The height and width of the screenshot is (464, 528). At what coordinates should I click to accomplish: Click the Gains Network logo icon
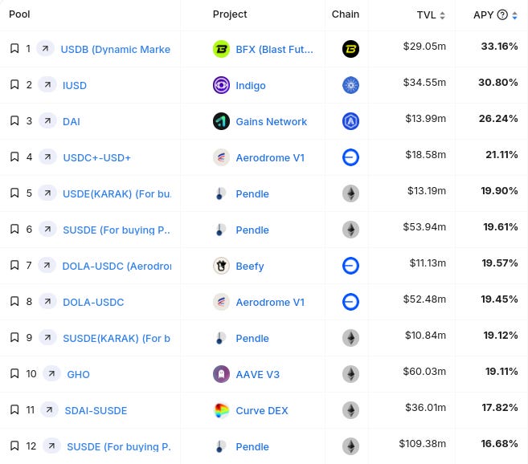221,121
